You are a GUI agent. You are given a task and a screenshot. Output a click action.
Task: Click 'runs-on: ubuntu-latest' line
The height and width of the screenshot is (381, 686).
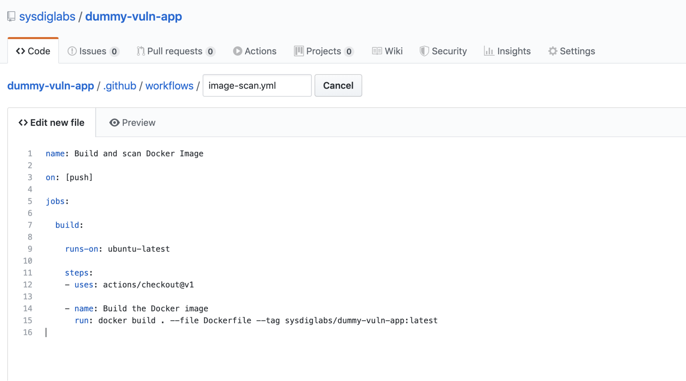click(x=117, y=249)
